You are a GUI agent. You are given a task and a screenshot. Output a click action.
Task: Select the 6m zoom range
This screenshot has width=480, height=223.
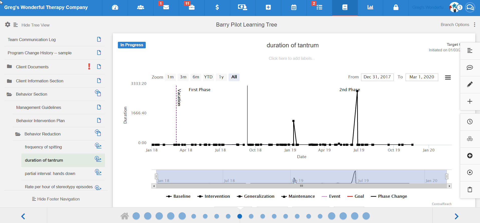pos(196,77)
